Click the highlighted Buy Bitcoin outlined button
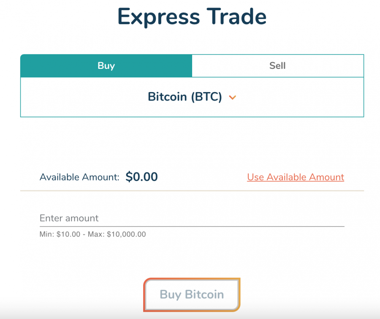Screen dimensions: 380x319 (191, 294)
